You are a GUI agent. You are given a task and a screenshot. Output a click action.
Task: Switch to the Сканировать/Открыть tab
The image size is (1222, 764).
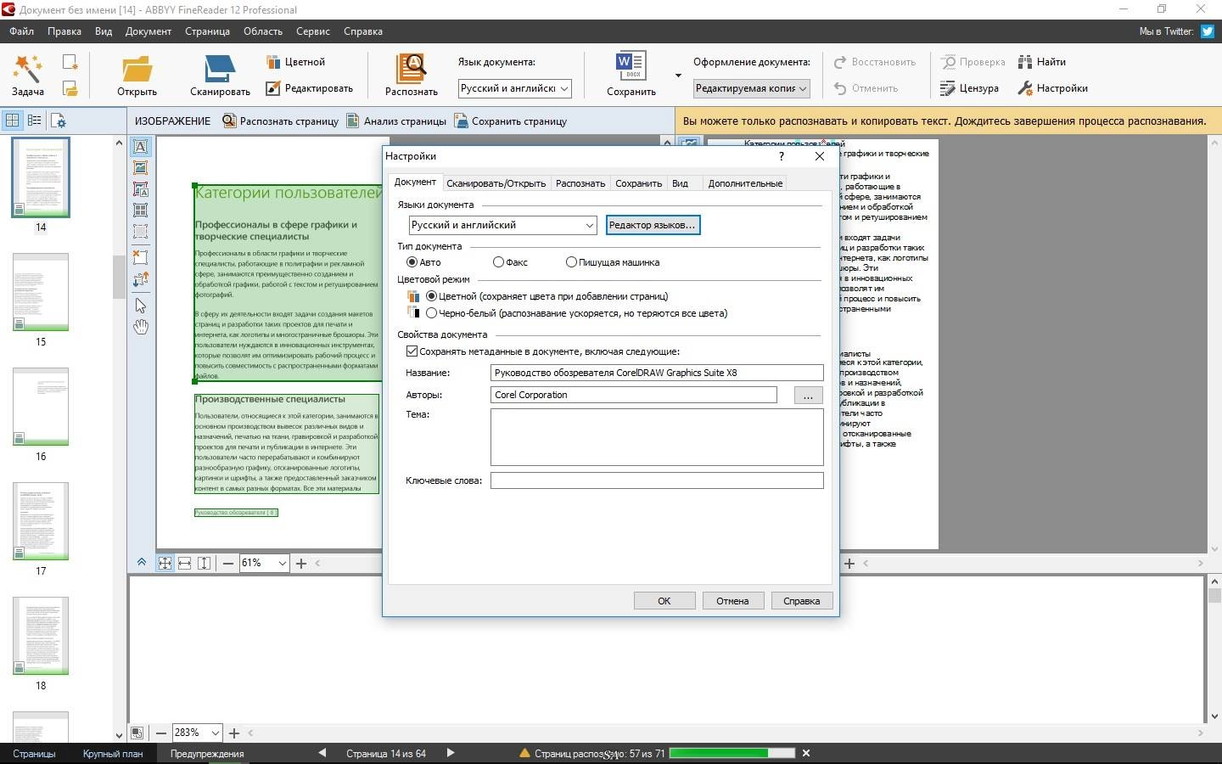click(x=496, y=183)
